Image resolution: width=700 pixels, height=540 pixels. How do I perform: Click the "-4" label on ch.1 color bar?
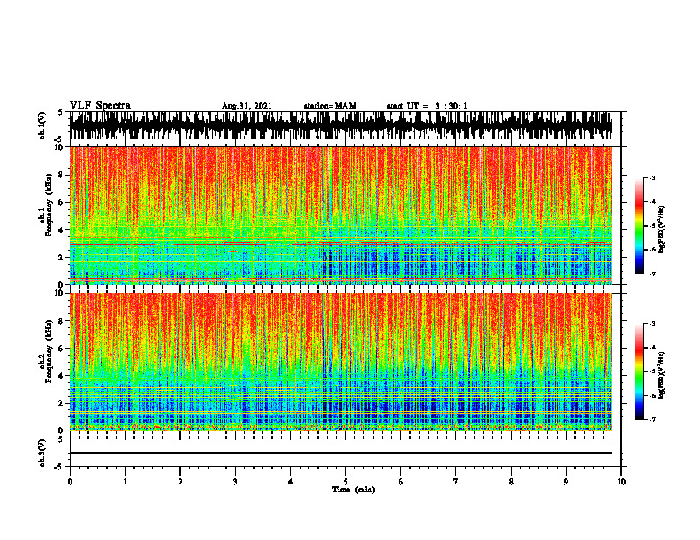pos(652,202)
